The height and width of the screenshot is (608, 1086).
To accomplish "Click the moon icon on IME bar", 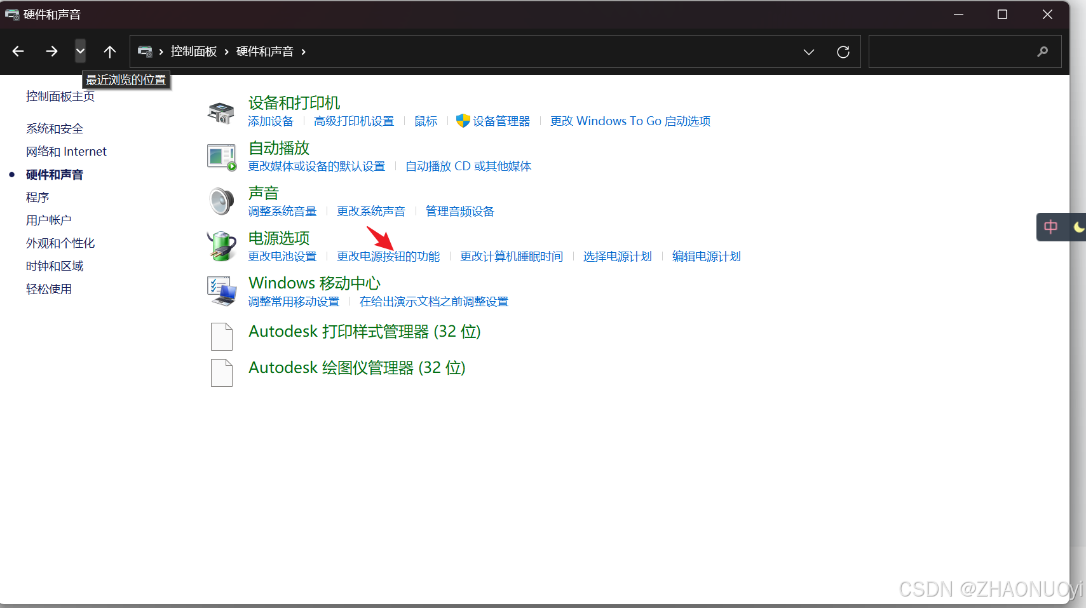I will [x=1079, y=227].
